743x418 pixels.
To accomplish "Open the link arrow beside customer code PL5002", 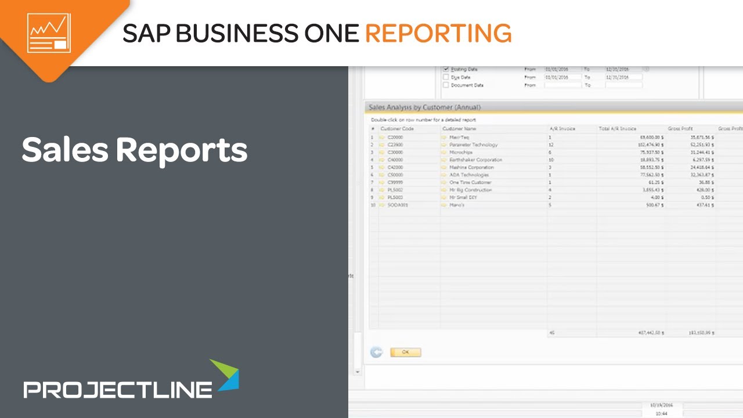I will click(x=382, y=190).
